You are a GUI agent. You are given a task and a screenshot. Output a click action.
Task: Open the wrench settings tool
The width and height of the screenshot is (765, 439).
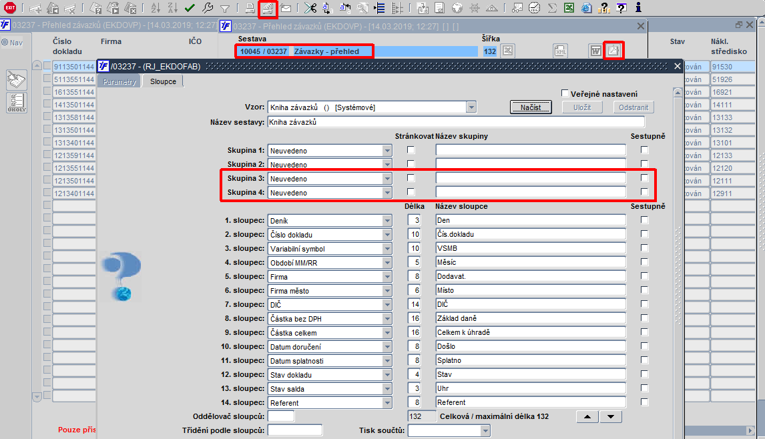(x=208, y=8)
